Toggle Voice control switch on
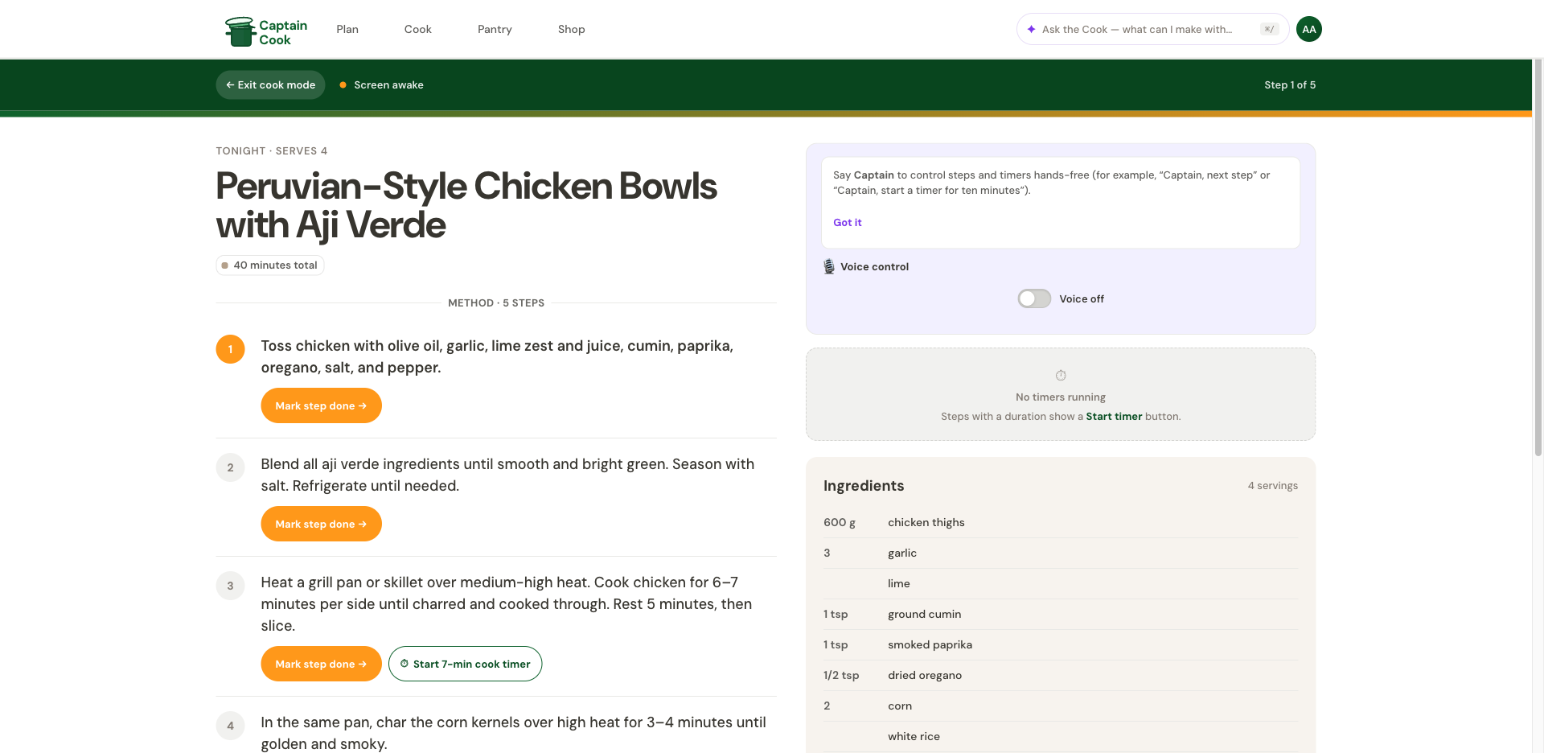This screenshot has height=753, width=1544. pyautogui.click(x=1034, y=298)
